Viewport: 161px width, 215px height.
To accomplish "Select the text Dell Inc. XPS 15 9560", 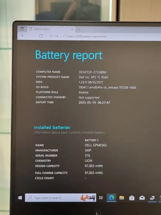I will tap(93, 77).
